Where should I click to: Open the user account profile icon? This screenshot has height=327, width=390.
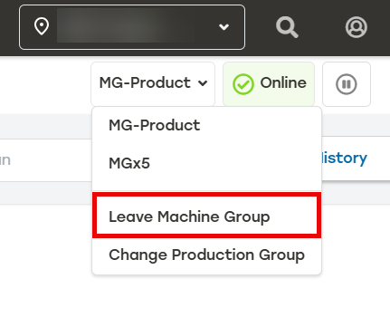click(356, 27)
